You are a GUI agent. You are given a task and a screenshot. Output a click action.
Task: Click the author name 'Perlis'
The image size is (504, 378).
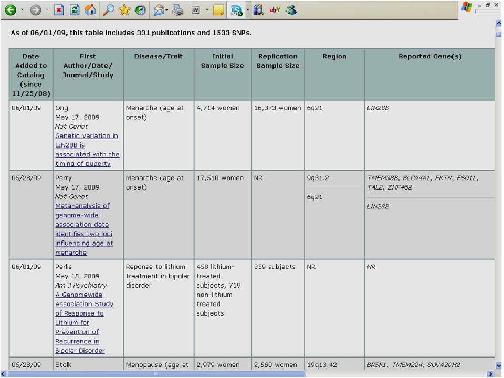[x=64, y=267]
